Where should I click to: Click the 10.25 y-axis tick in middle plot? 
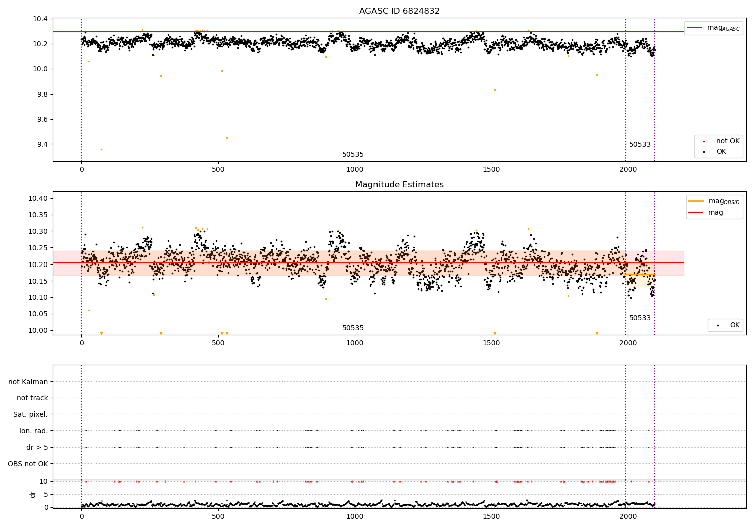click(38, 248)
